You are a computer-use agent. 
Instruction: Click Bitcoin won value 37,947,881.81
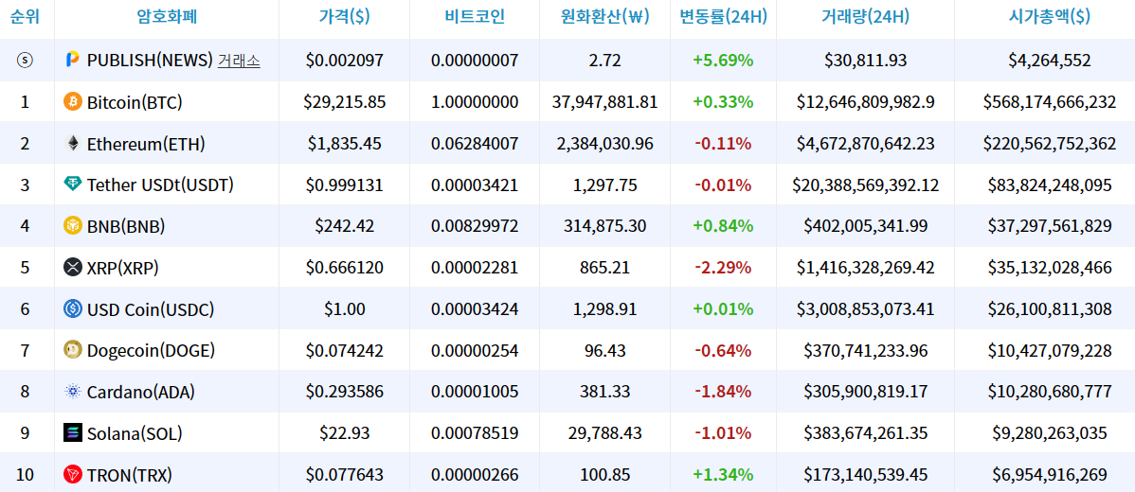(606, 102)
